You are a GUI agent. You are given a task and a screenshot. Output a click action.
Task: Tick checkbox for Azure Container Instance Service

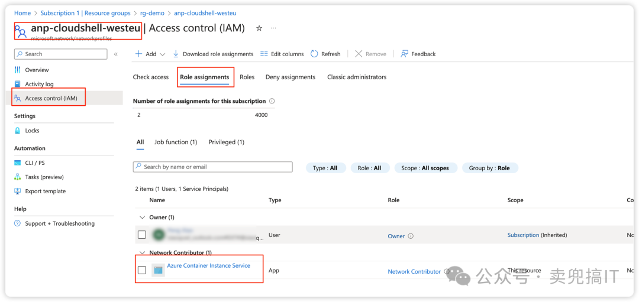pos(142,270)
